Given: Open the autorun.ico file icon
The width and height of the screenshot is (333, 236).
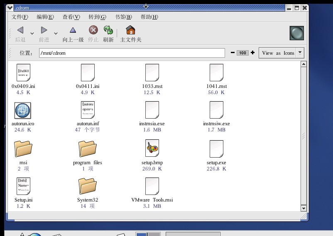Looking at the screenshot, I should pos(23,110).
